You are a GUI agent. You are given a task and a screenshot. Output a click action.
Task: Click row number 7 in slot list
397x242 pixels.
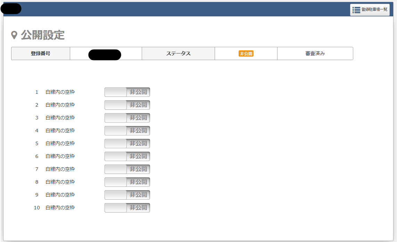tap(37, 169)
